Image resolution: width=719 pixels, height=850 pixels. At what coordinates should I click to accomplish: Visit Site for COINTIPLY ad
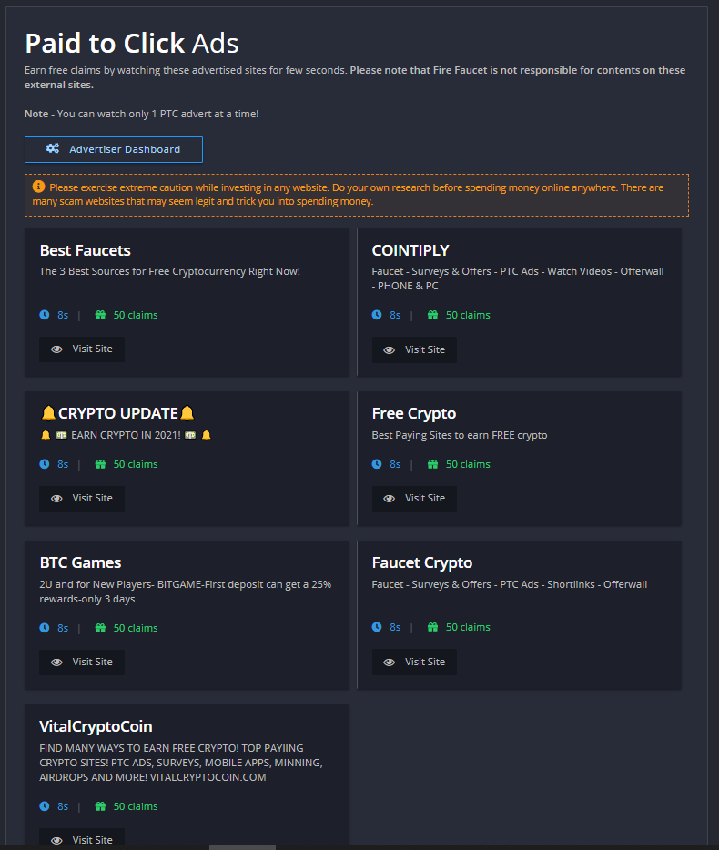tap(414, 349)
